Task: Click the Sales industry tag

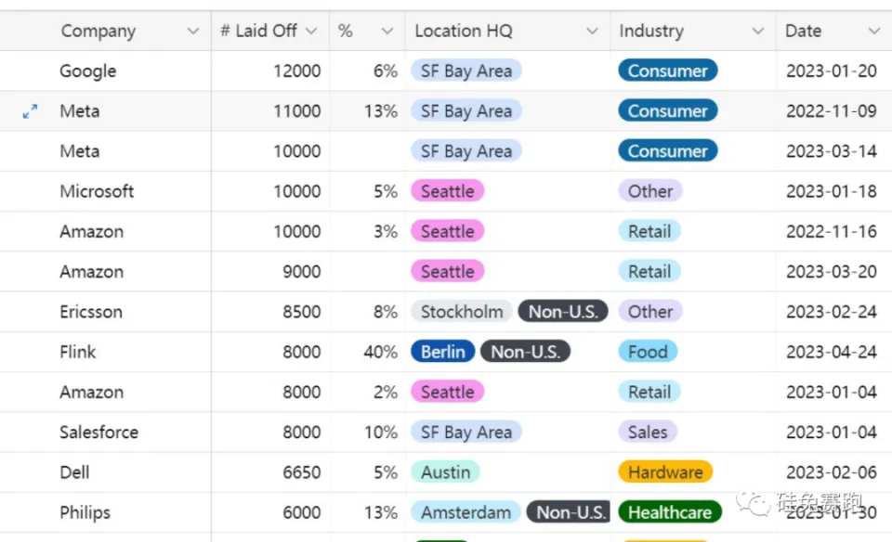Action: coord(647,432)
